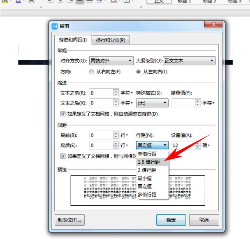Click the 段前(B) input field
Screen dimensions: 250x239
click(102, 135)
